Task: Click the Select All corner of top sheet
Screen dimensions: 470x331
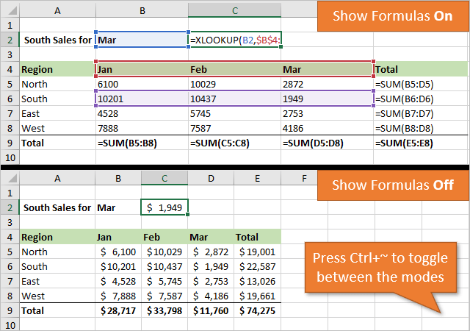Action: pos(9,10)
